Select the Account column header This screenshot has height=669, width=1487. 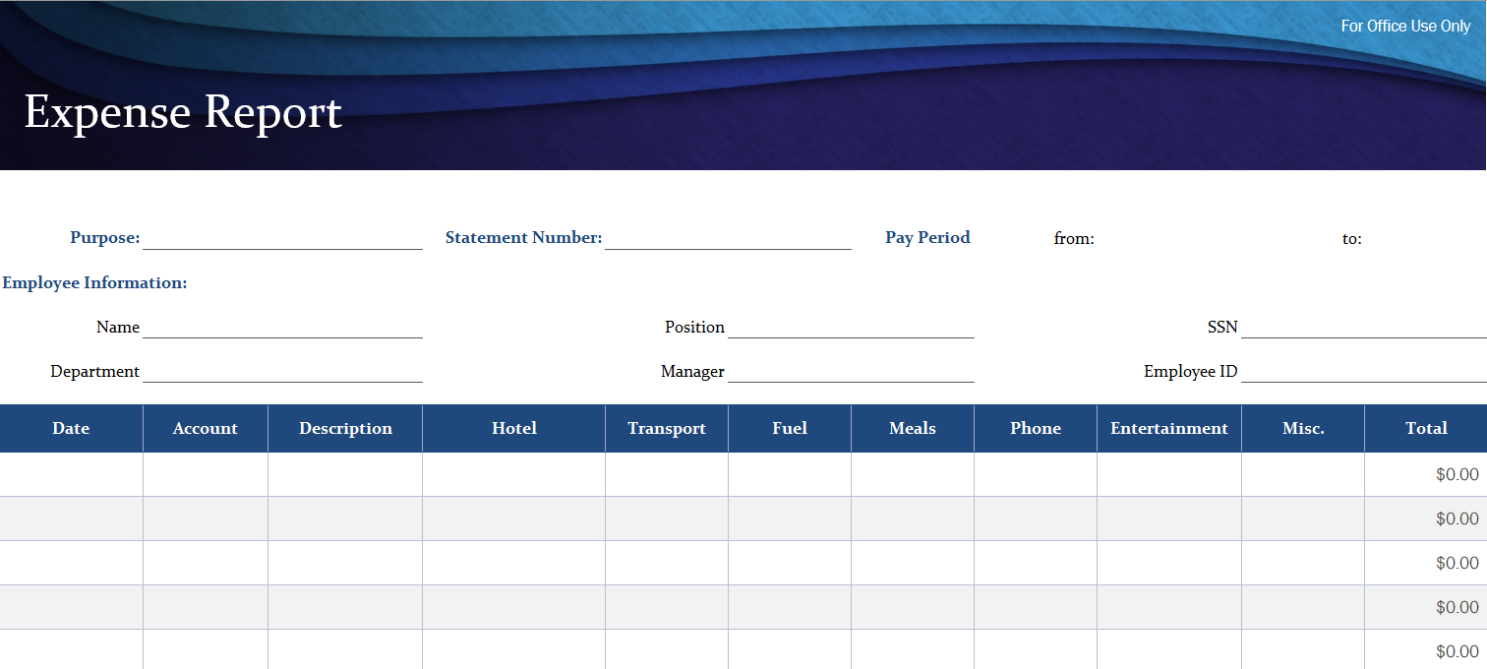tap(205, 428)
